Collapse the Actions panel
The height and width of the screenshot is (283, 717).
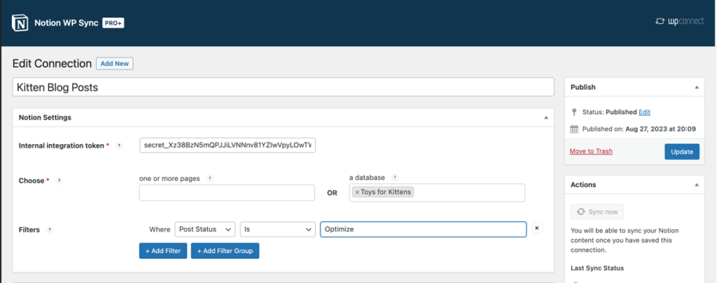(696, 184)
